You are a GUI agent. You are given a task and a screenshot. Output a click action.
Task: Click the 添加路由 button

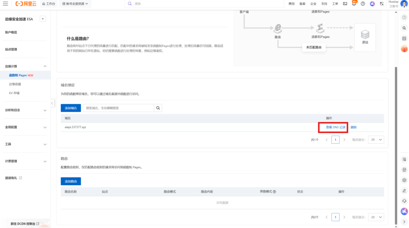[71, 181]
